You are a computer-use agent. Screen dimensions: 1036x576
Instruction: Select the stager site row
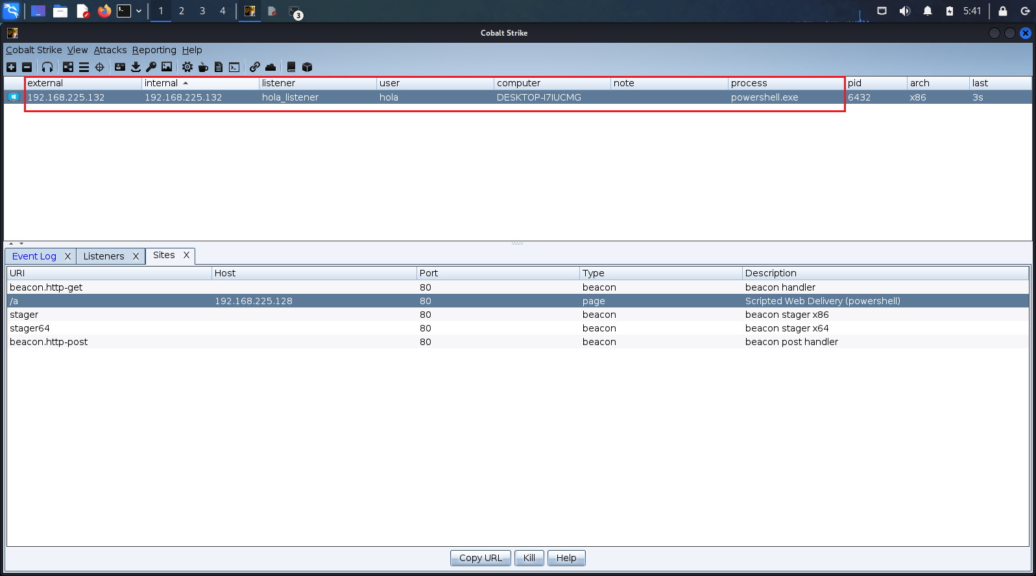click(518, 315)
